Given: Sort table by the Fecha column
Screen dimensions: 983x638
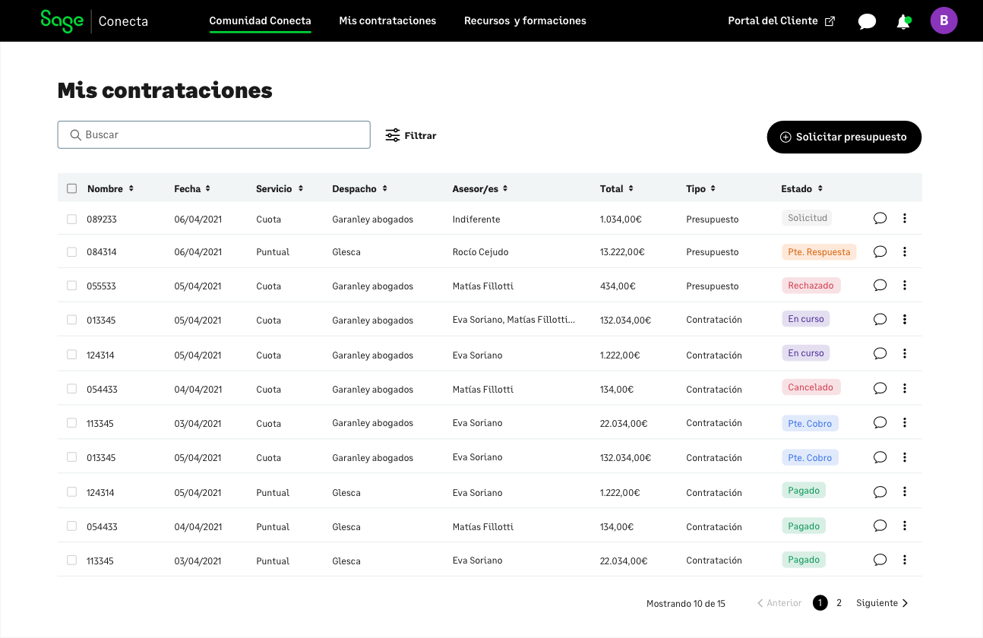Looking at the screenshot, I should pos(207,188).
